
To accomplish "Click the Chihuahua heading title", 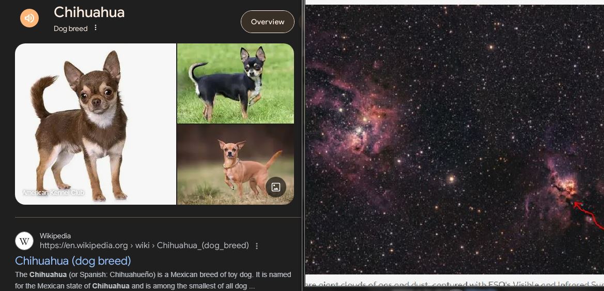I will (89, 12).
